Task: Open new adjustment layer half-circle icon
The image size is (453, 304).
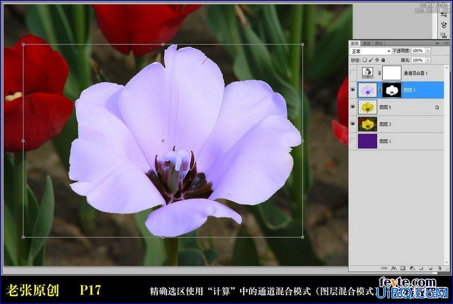Action: pos(412,268)
